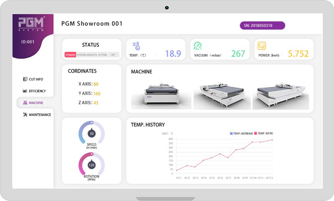Viewport: 334px width, 201px height.
Task: Click the vacuum value 267
Action: [238, 53]
